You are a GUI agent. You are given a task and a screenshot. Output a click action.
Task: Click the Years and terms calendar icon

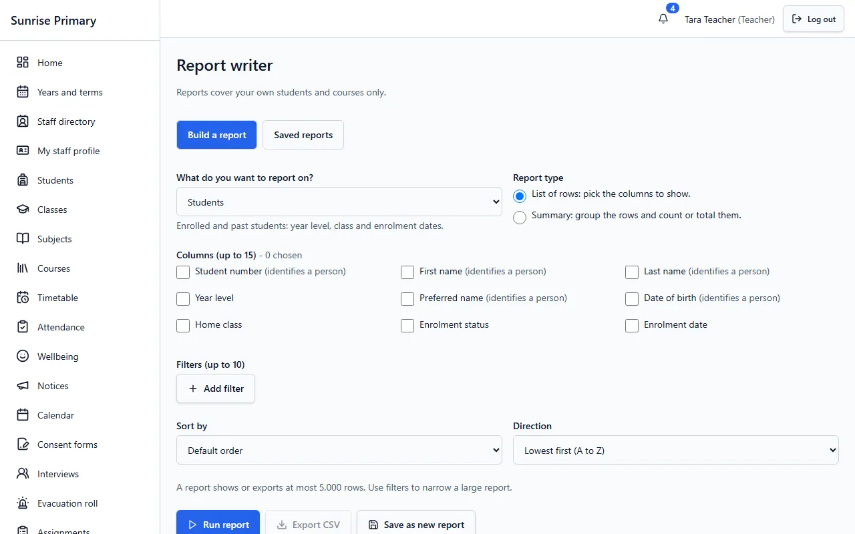23,92
